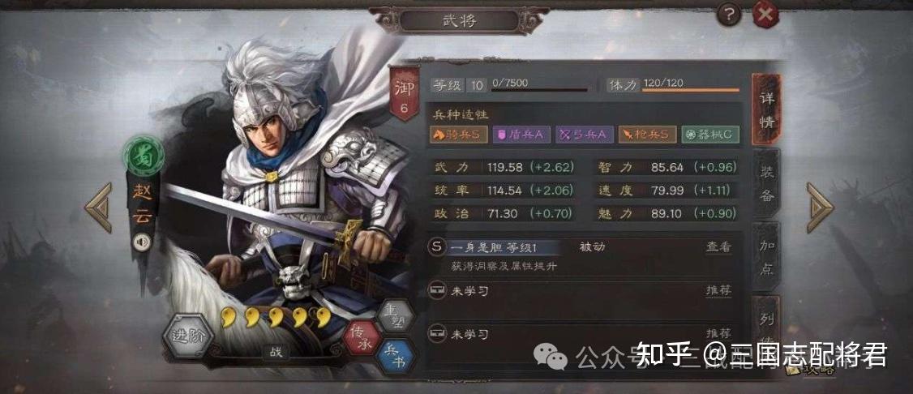Open the 重塑 hexagon icon
Viewport: 913px width, 394px height.
click(x=396, y=316)
